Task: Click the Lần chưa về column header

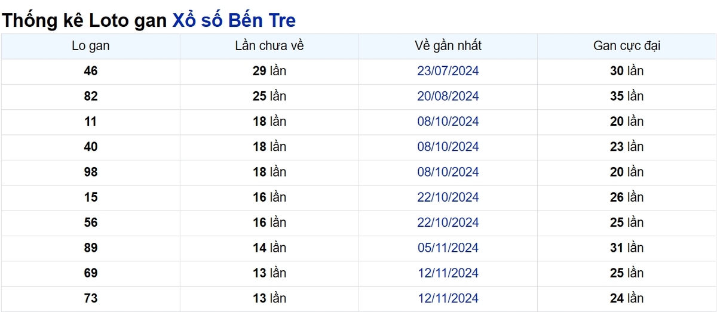Action: pyautogui.click(x=269, y=46)
